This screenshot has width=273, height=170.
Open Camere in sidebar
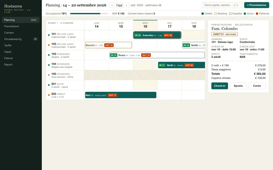[x=21, y=33]
